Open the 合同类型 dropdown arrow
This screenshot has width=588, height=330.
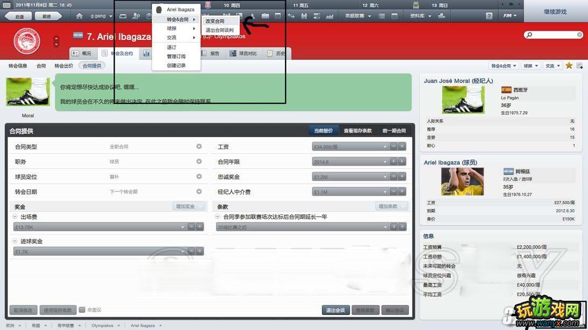point(199,147)
